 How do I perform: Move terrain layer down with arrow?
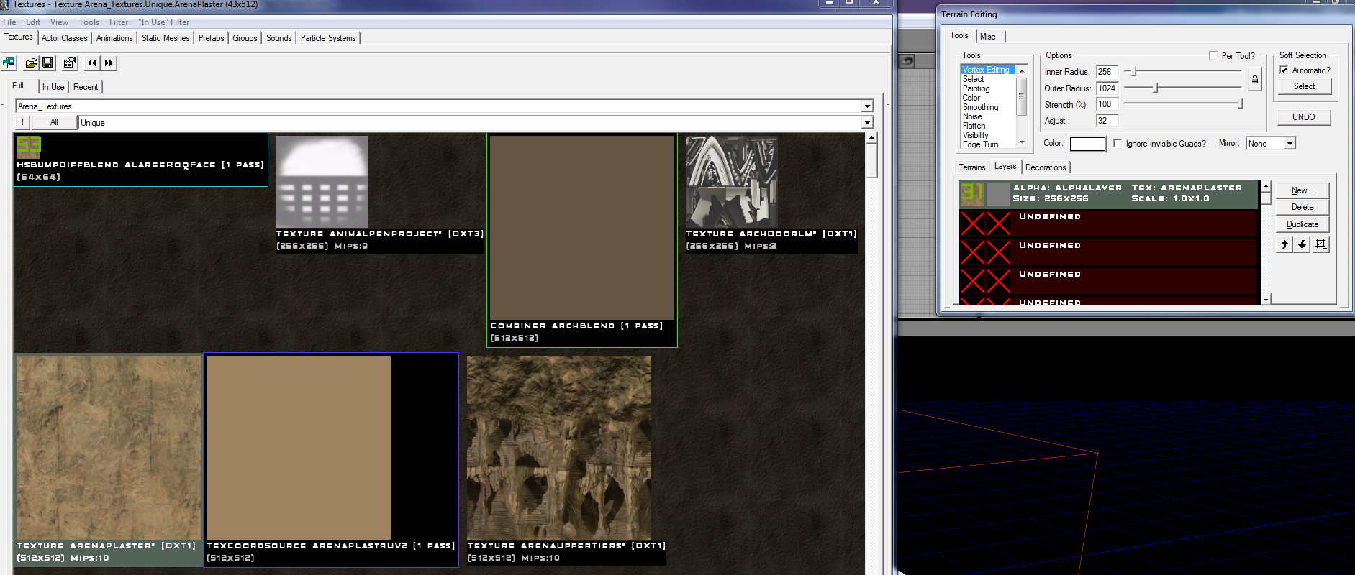[x=1302, y=244]
